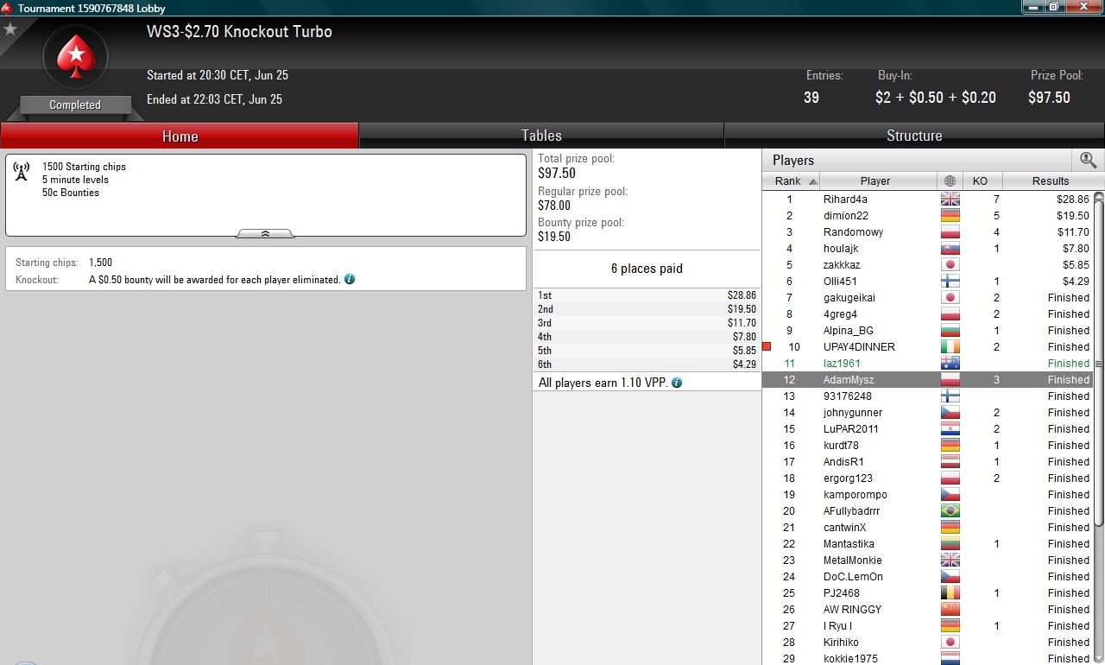This screenshot has height=665, width=1105.
Task: Select player Kirihiko in the list
Action: (841, 643)
